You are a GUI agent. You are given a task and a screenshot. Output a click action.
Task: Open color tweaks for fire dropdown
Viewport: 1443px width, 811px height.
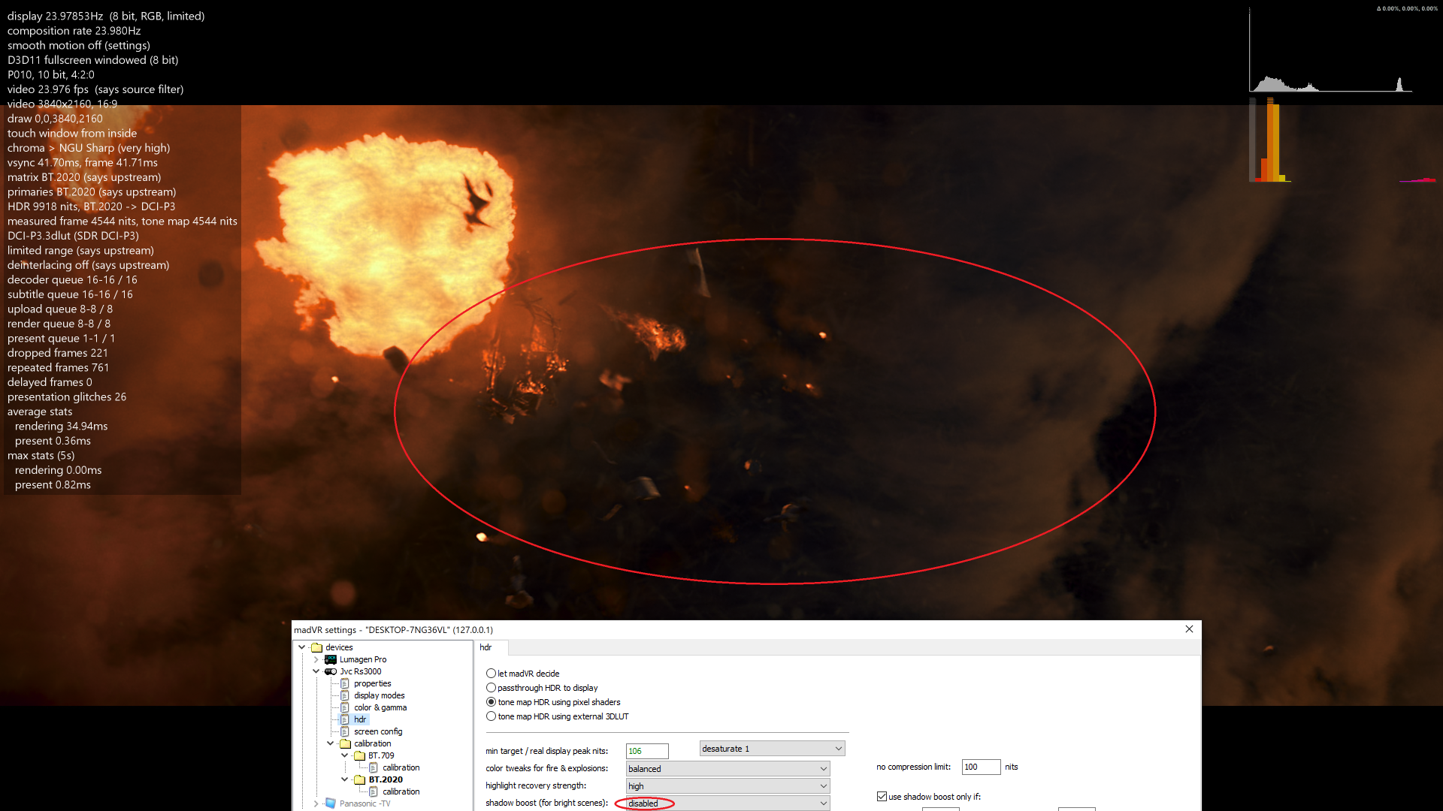tap(728, 769)
